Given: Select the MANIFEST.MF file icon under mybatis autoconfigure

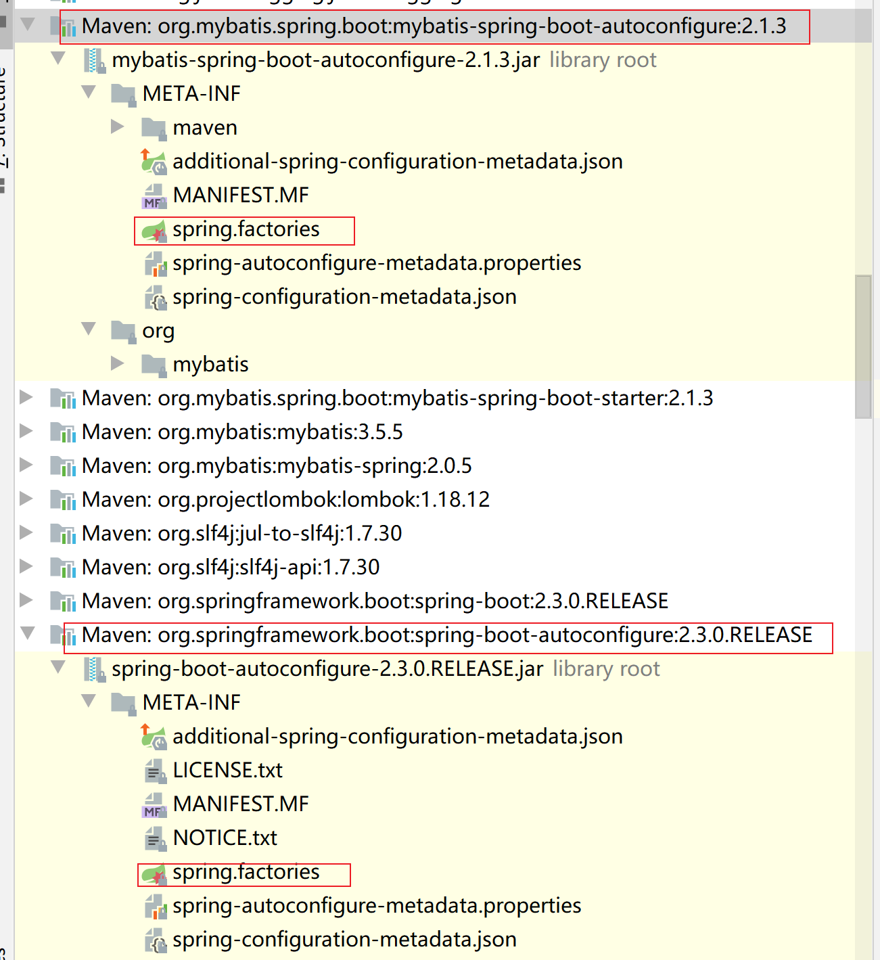Looking at the screenshot, I should pos(154,196).
